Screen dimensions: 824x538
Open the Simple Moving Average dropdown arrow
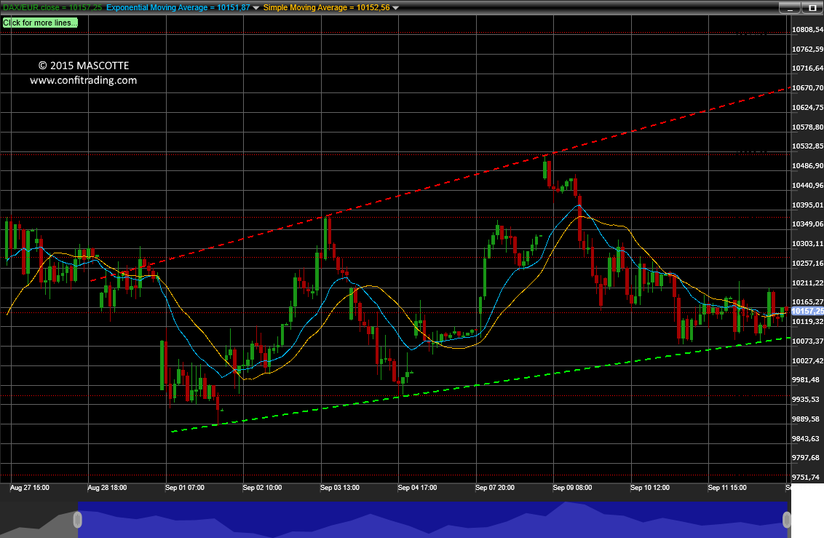[396, 8]
